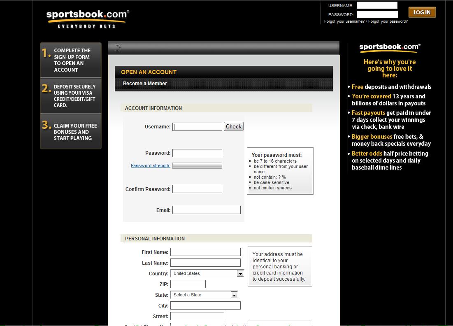Open the Country dropdown showing United States
This screenshot has width=453, height=326.
(x=207, y=273)
